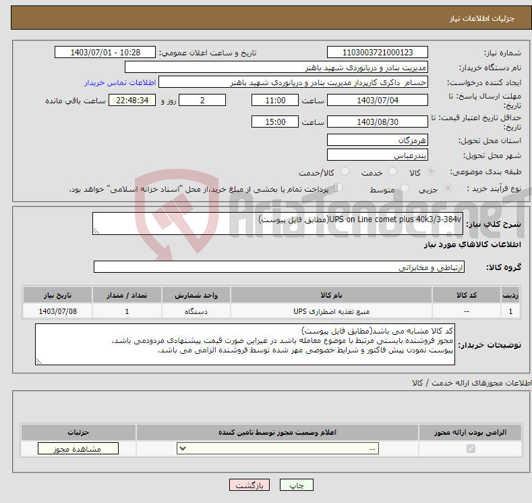Click the need number field 1103003721000123
The width and height of the screenshot is (532, 503).
click(378, 52)
